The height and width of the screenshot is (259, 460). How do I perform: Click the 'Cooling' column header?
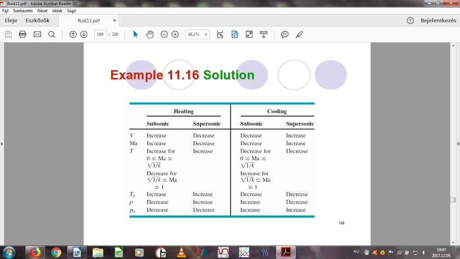[277, 112]
